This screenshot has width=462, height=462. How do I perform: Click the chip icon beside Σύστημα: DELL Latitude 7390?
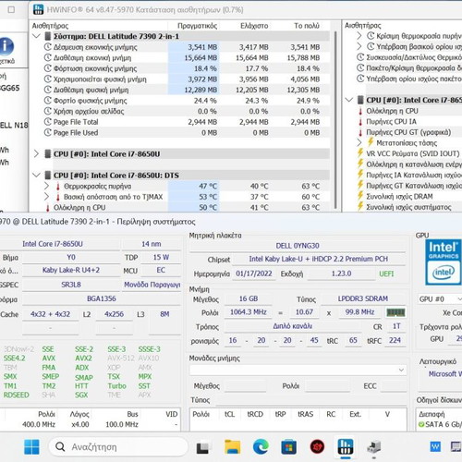[x=48, y=36]
